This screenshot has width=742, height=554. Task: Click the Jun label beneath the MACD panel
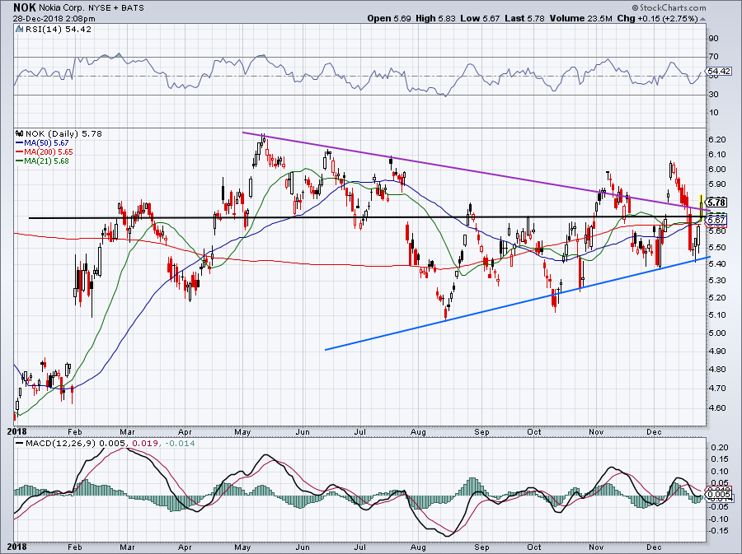tap(303, 547)
